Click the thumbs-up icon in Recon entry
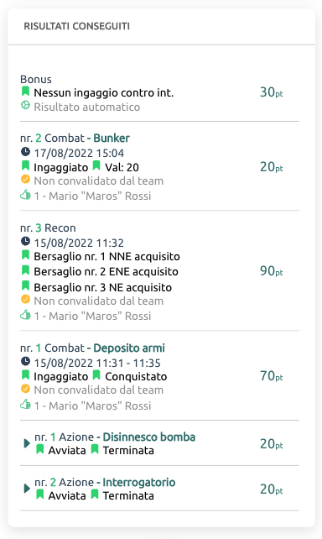 tap(25, 315)
